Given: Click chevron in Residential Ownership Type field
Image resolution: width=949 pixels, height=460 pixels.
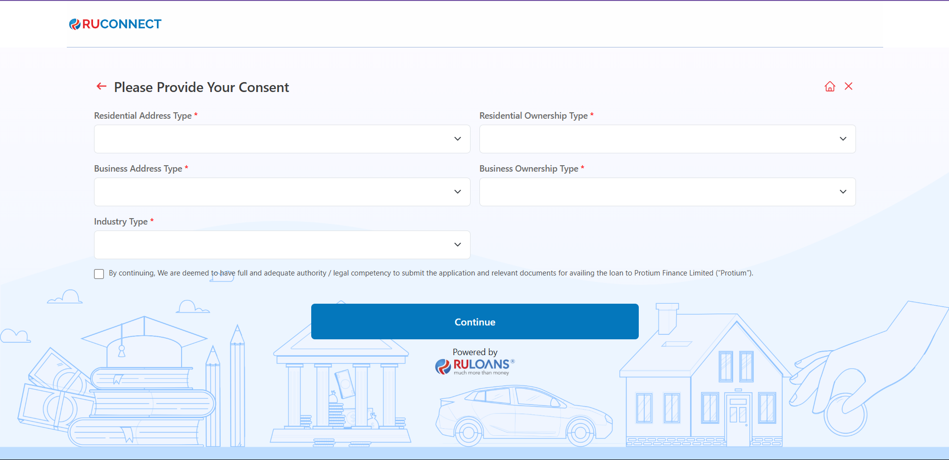Looking at the screenshot, I should 843,139.
